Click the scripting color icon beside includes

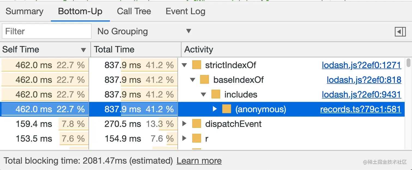tap(216, 95)
